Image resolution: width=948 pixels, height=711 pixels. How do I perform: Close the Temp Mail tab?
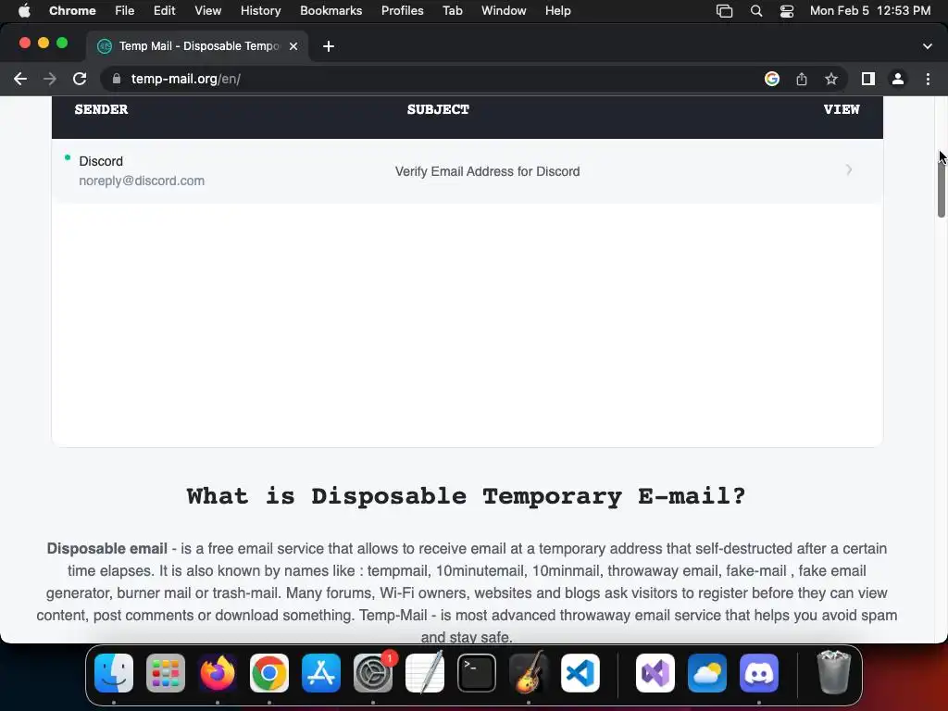pyautogui.click(x=293, y=46)
